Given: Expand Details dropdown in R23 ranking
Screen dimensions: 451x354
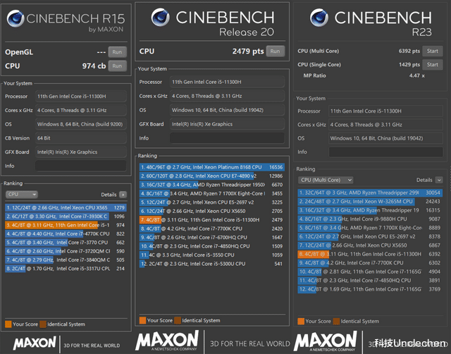Looking at the screenshot, I should pos(439,180).
